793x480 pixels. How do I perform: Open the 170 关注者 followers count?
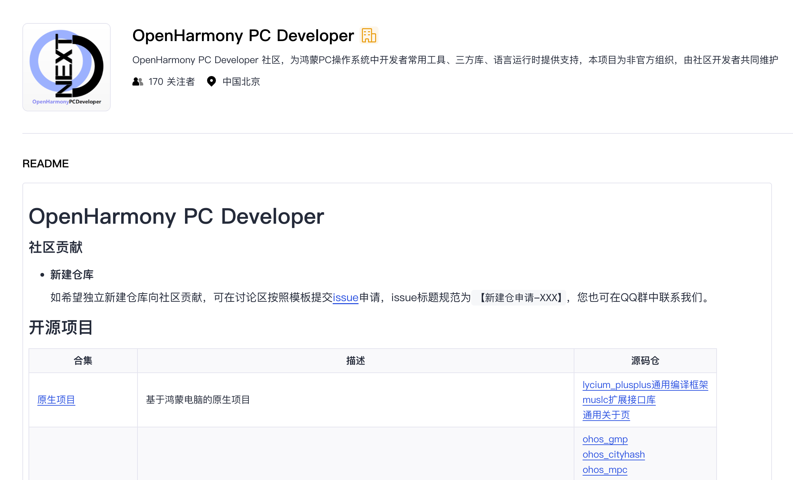[x=171, y=81]
